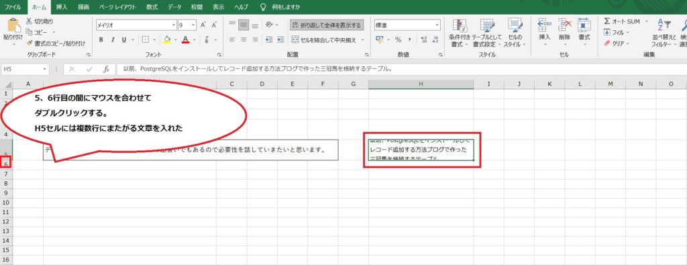Open the Merge and Center dropdown arrow
The image size is (687, 265).
[363, 40]
